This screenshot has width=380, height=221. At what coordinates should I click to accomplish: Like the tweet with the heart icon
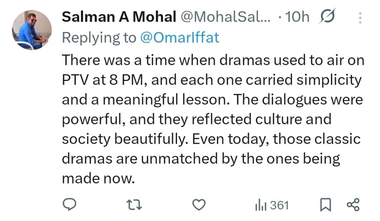(x=200, y=205)
